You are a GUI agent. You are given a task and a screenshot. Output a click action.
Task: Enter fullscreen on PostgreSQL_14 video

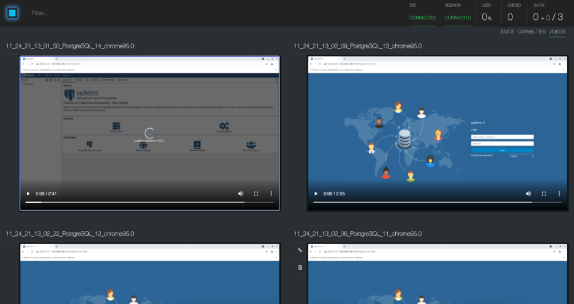click(256, 194)
